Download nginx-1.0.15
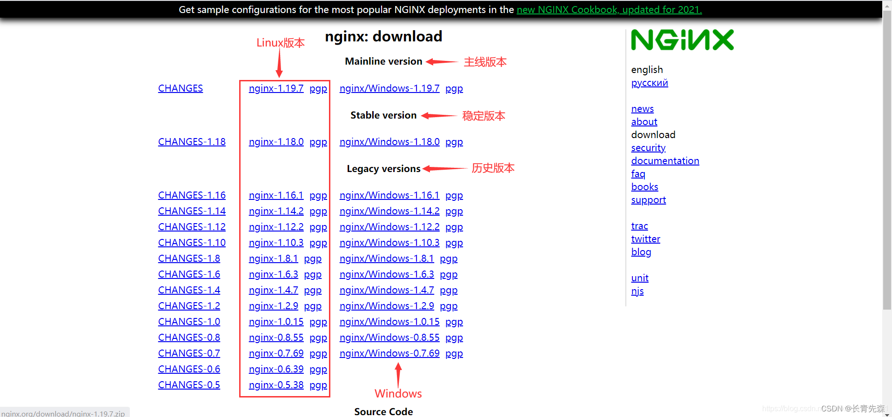This screenshot has width=892, height=417. (276, 322)
